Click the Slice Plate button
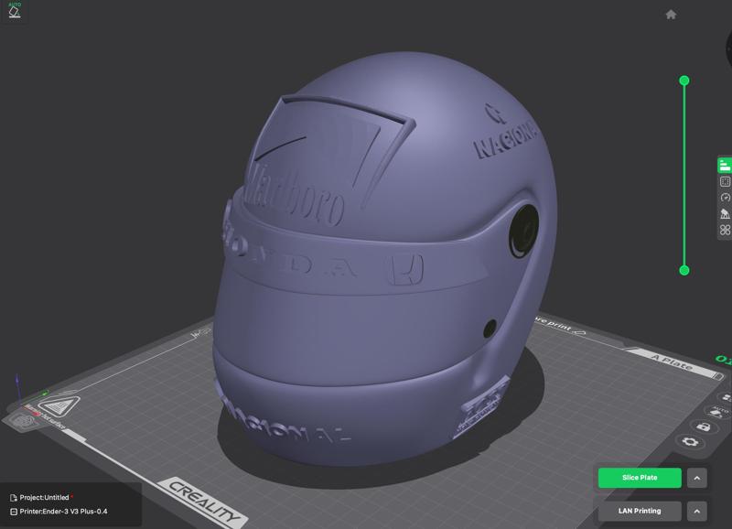This screenshot has width=732, height=529. [640, 478]
